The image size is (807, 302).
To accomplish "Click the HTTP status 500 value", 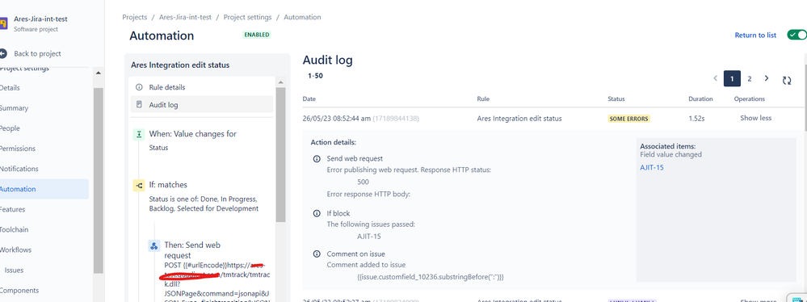I will [363, 182].
